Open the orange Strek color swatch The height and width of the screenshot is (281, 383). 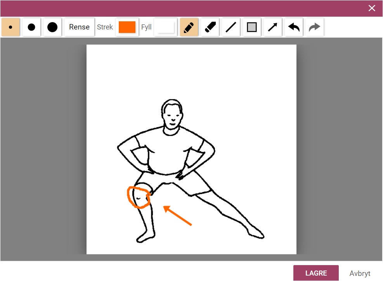pyautogui.click(x=127, y=27)
